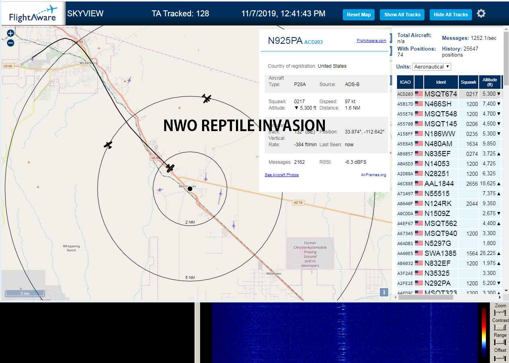509x363 pixels.
Task: Click the US flag in the SWA1385 row
Action: [419, 253]
